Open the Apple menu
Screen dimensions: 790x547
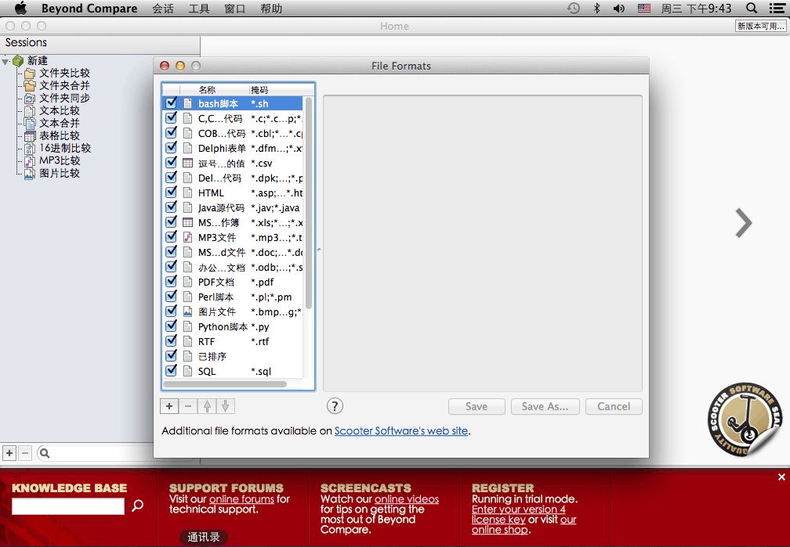(20, 8)
